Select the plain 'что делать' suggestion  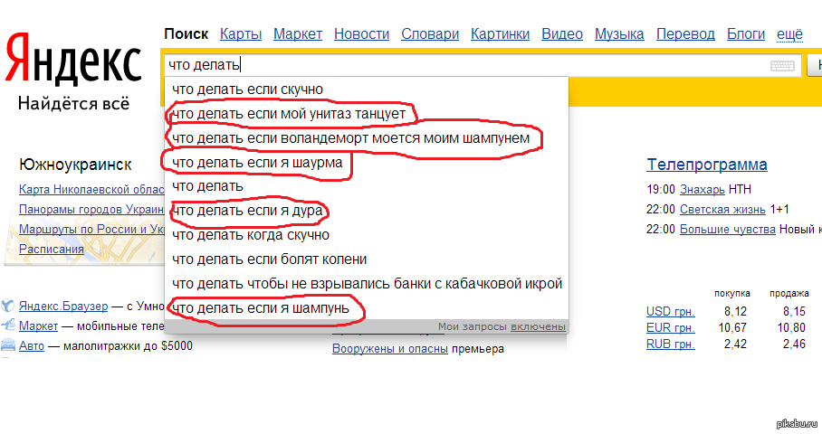tap(367, 186)
